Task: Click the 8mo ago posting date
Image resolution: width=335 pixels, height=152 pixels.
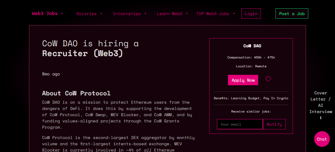Action: 51,74
